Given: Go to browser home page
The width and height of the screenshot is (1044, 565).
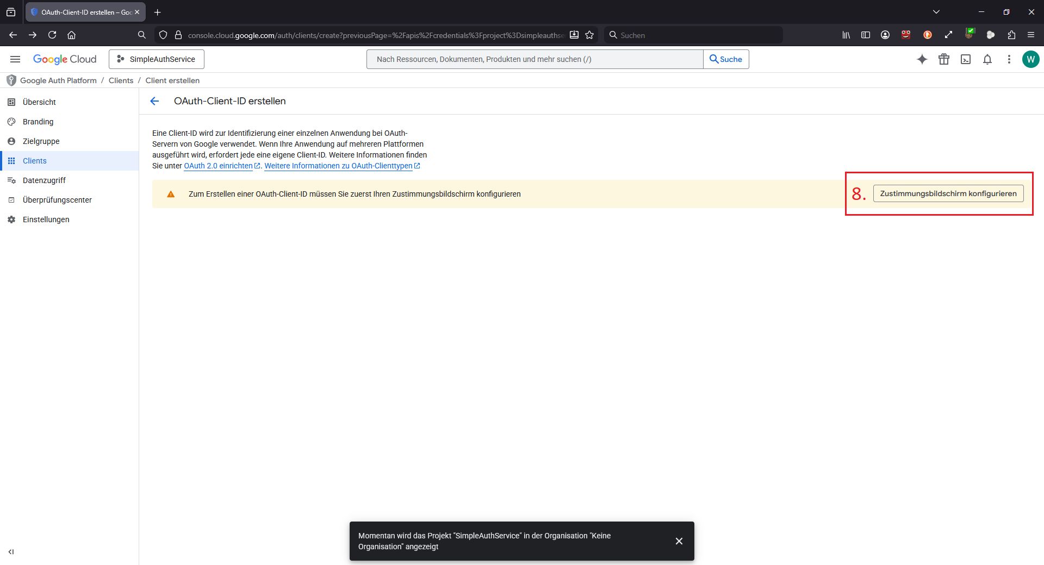Looking at the screenshot, I should coord(71,35).
